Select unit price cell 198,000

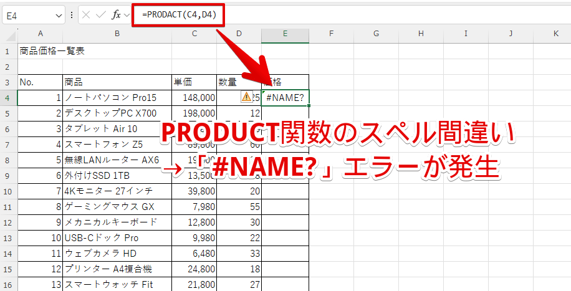[x=194, y=113]
